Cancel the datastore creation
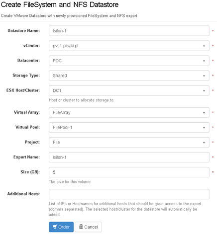 (x=88, y=227)
